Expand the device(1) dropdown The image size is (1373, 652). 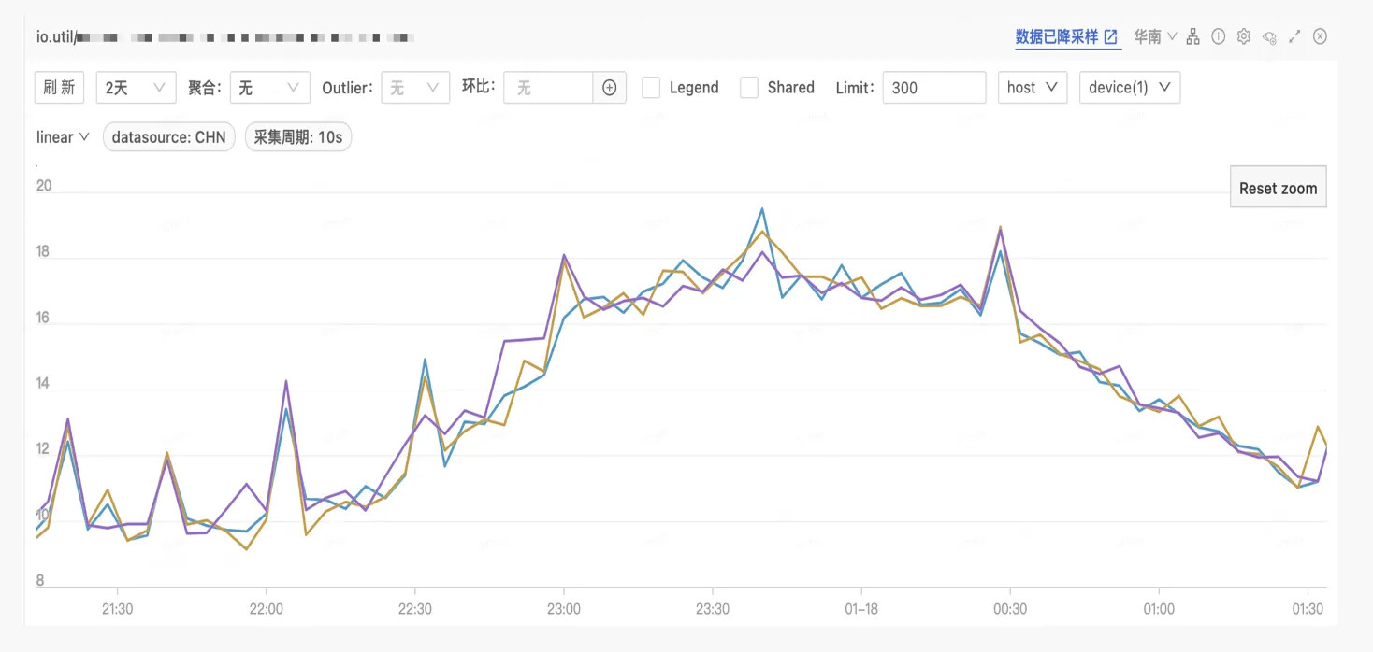(1129, 88)
